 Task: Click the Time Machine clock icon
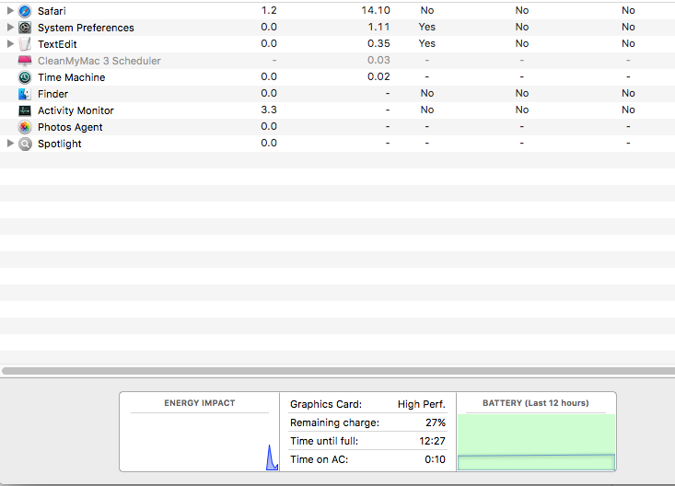point(25,77)
